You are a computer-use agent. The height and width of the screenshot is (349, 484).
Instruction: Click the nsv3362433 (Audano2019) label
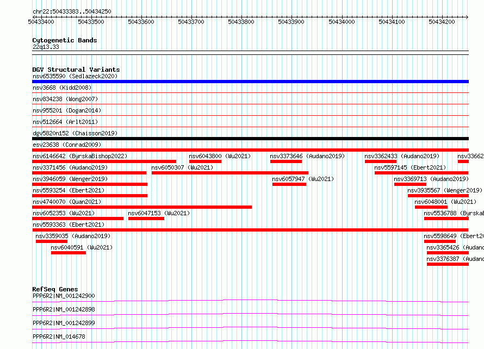[402, 156]
